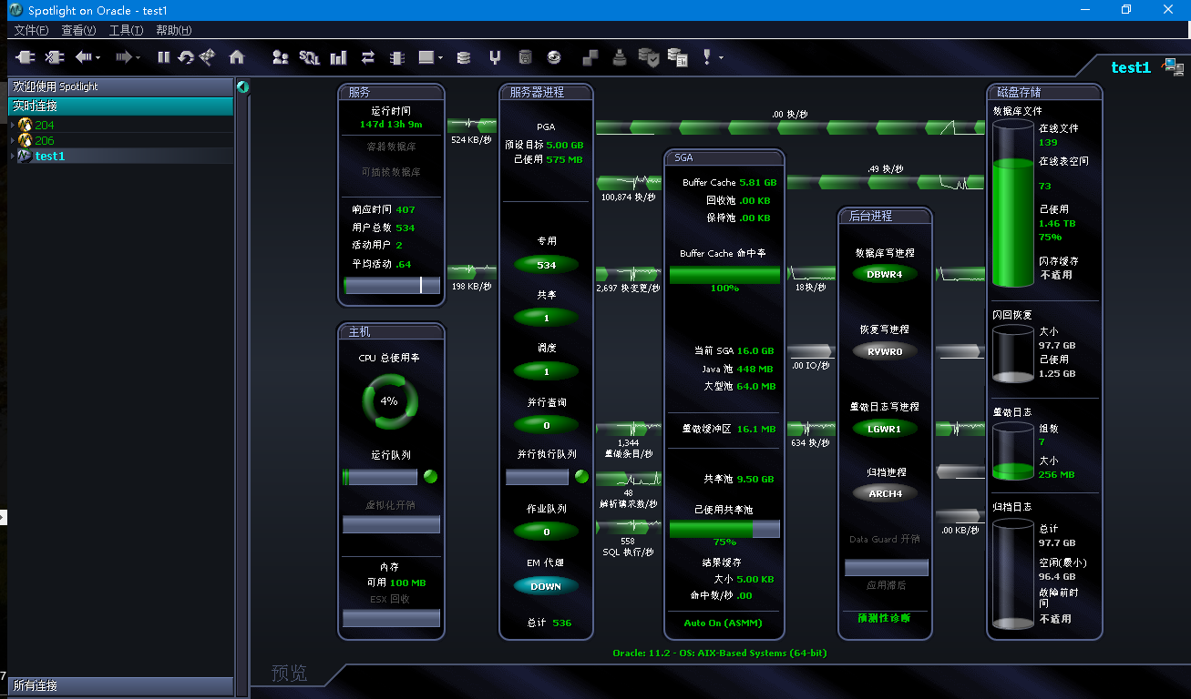Select the 欢迎使用 Spotlight panel header
This screenshot has width=1191, height=699.
pyautogui.click(x=121, y=86)
